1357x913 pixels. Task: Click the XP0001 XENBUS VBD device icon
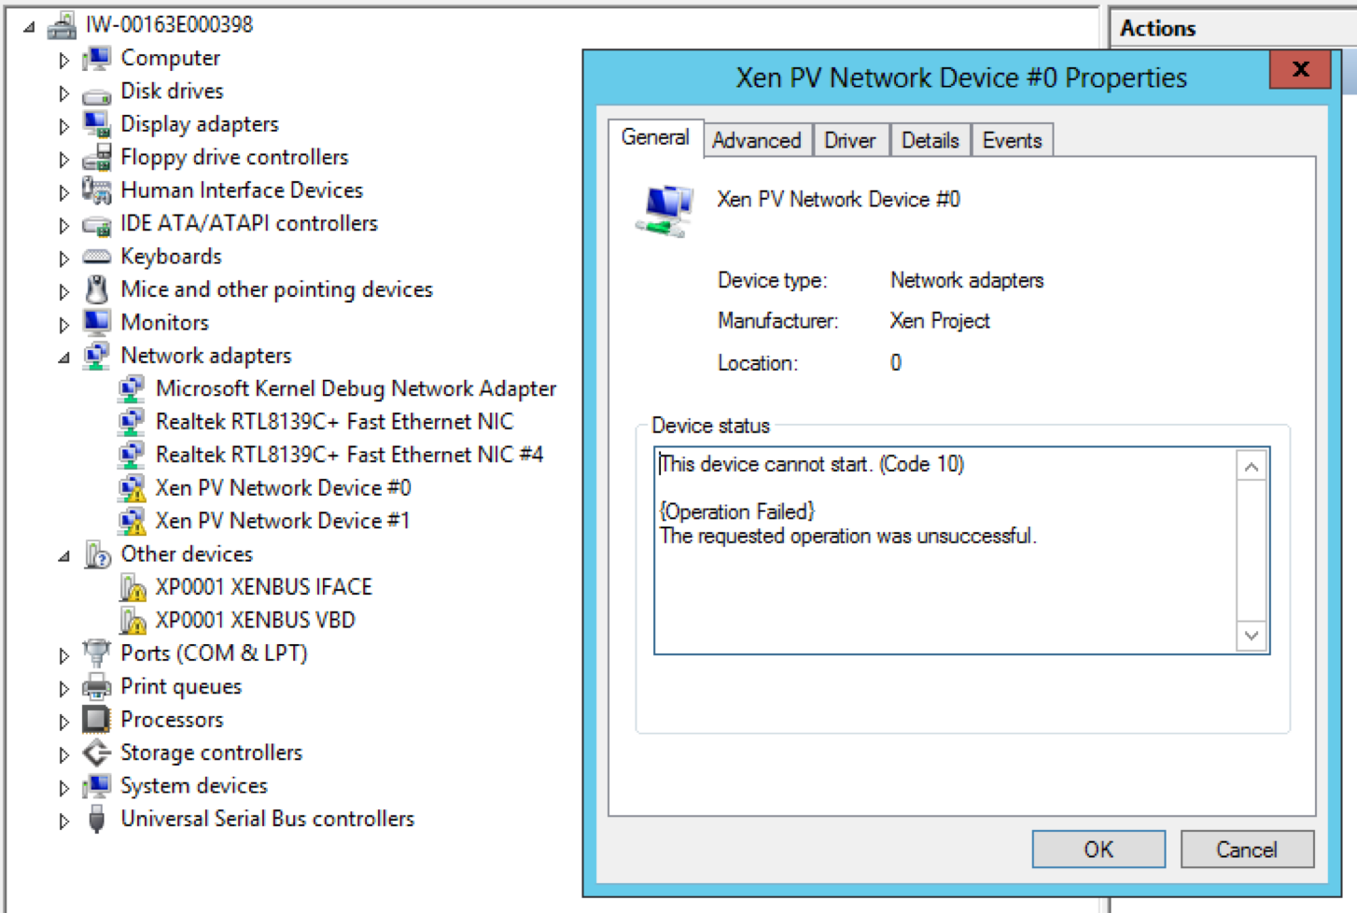133,620
